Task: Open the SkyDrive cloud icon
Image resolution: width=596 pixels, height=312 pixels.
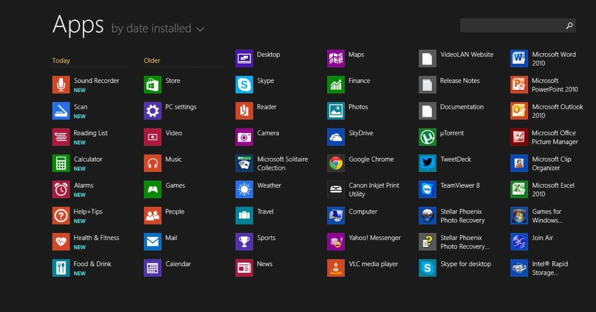Action: [x=336, y=137]
